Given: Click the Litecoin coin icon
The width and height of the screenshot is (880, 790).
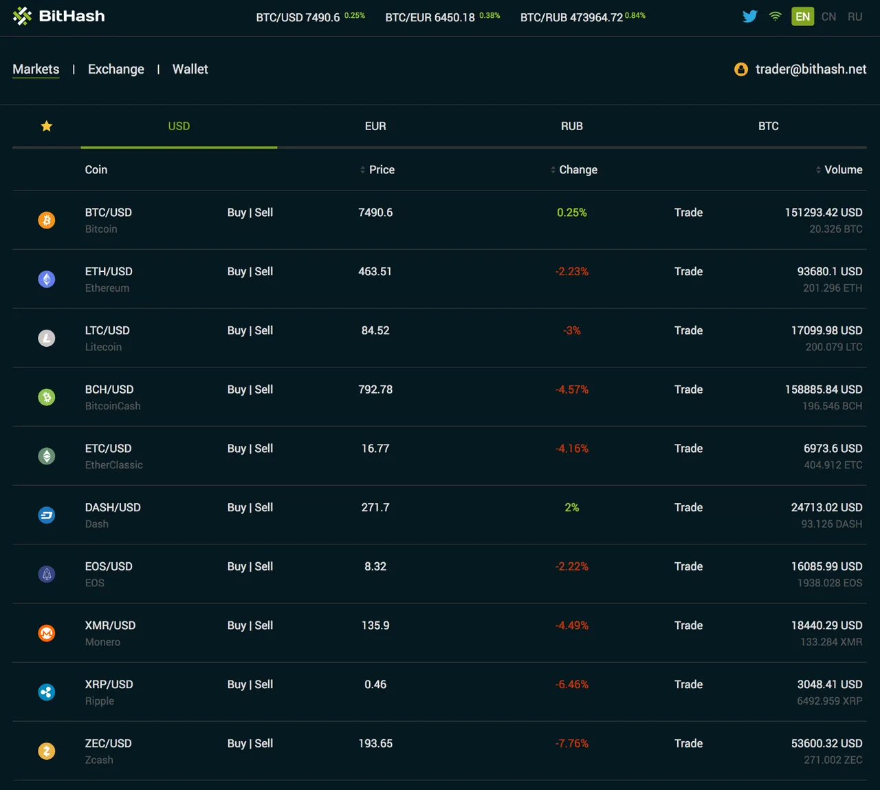Looking at the screenshot, I should [x=46, y=338].
